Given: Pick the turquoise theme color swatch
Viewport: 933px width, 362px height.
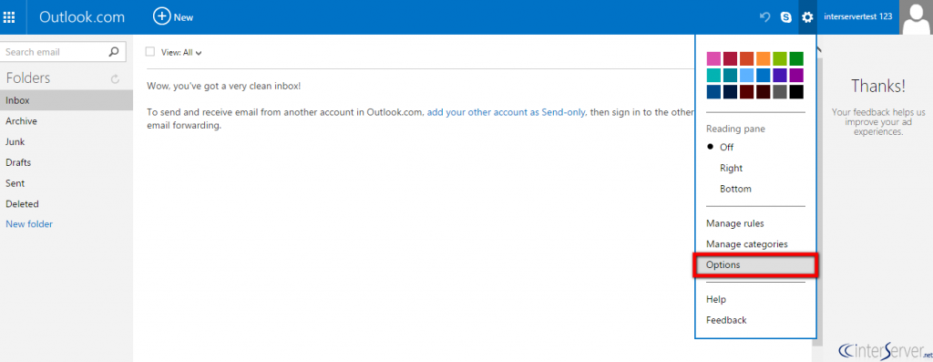Looking at the screenshot, I should tap(713, 75).
